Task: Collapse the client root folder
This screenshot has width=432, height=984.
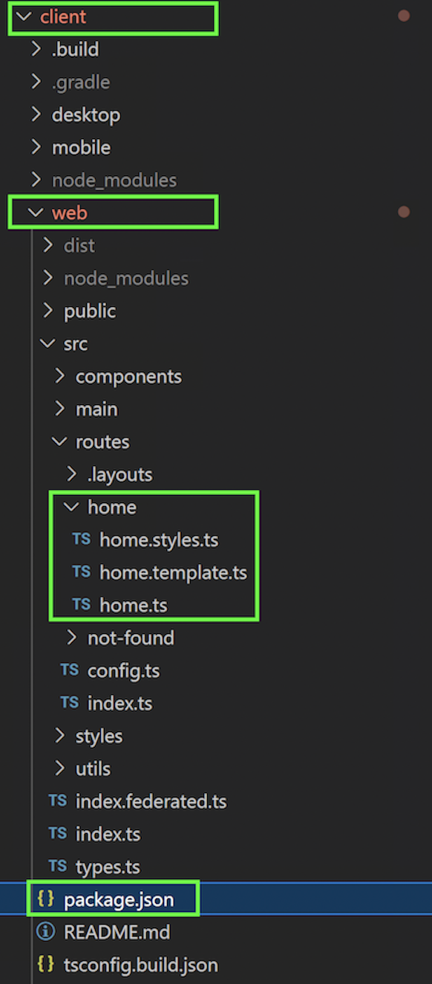Action: pyautogui.click(x=24, y=16)
